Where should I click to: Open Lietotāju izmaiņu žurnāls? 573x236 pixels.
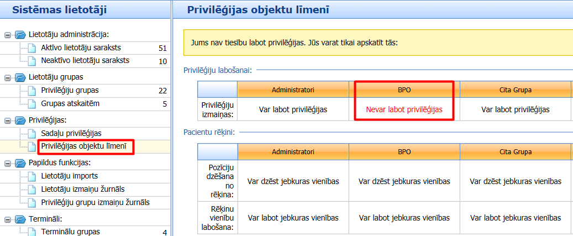tap(83, 189)
